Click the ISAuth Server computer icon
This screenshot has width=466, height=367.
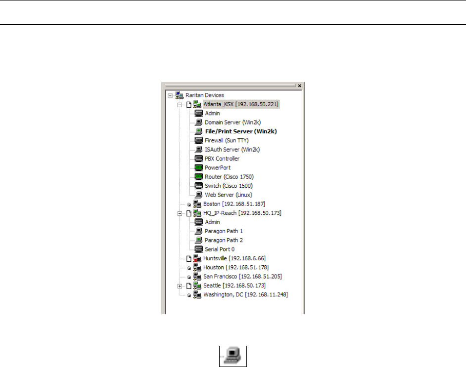198,150
